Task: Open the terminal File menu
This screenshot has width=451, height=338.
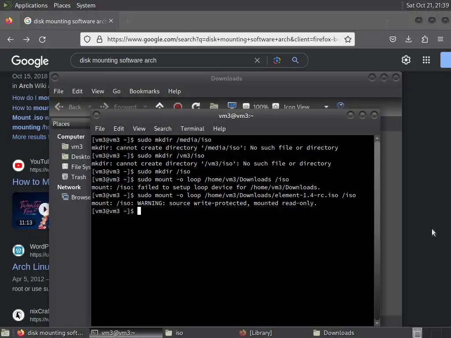Action: coord(100,129)
